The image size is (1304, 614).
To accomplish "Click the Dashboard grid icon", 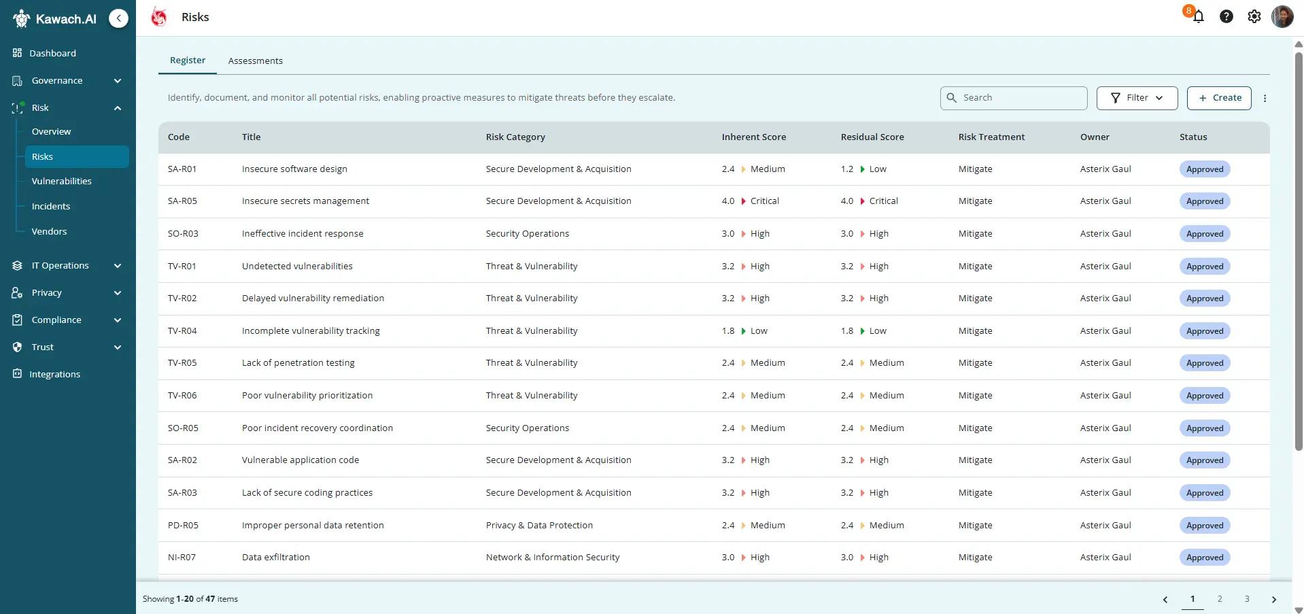I will pyautogui.click(x=17, y=53).
